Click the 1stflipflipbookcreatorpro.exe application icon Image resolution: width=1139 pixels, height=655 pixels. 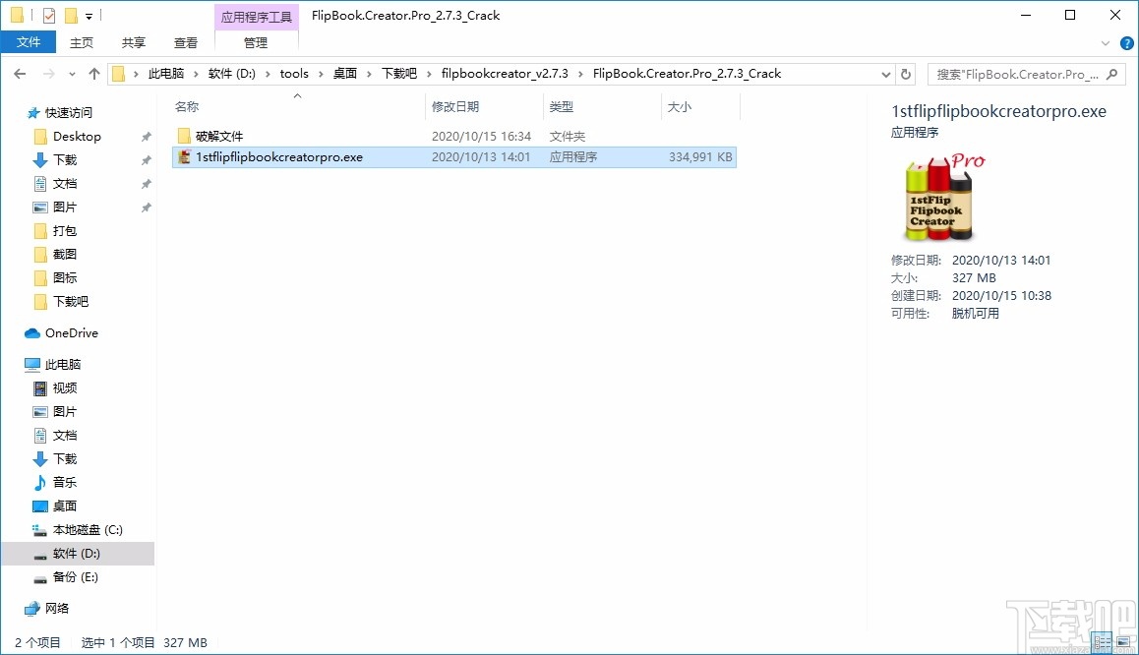coord(185,156)
